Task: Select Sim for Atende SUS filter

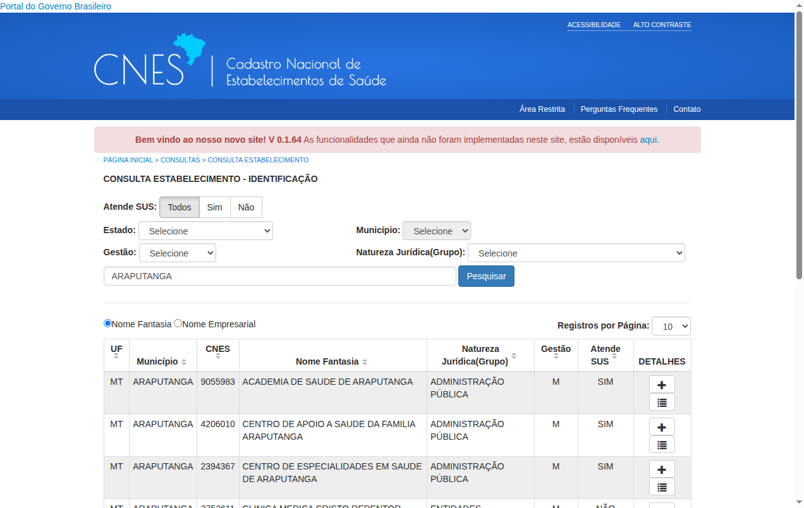Action: tap(215, 207)
